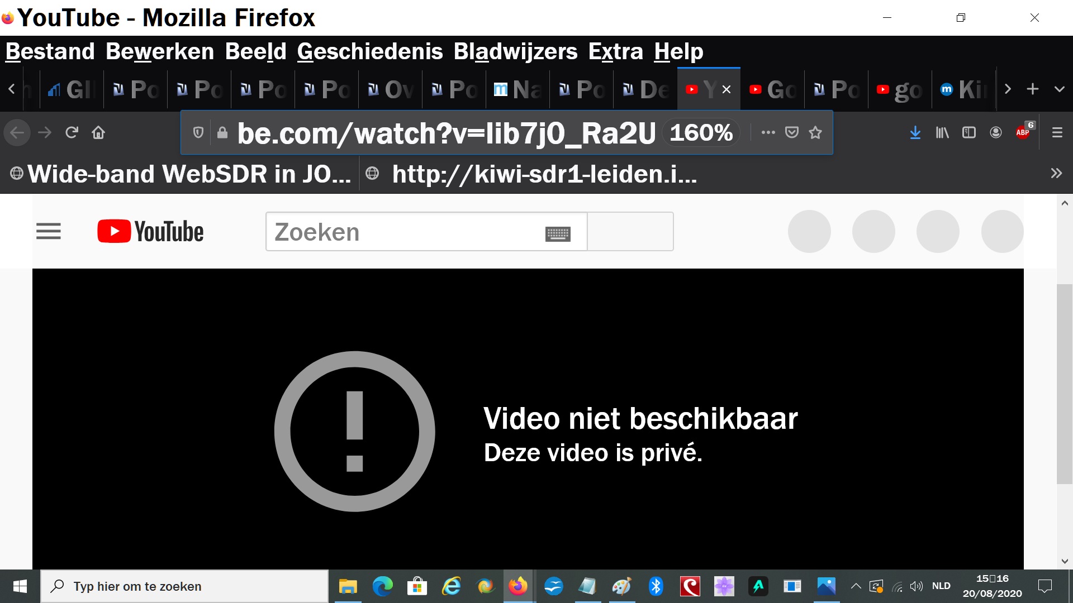Open the Bladwijzers menu
1073x603 pixels.
[515, 51]
